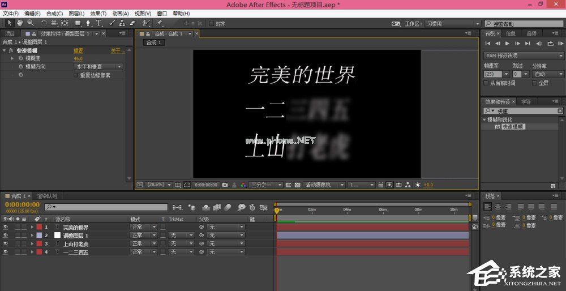Select the Horizontal Type tool
Image resolution: width=566 pixels, height=291 pixels.
[x=99, y=23]
